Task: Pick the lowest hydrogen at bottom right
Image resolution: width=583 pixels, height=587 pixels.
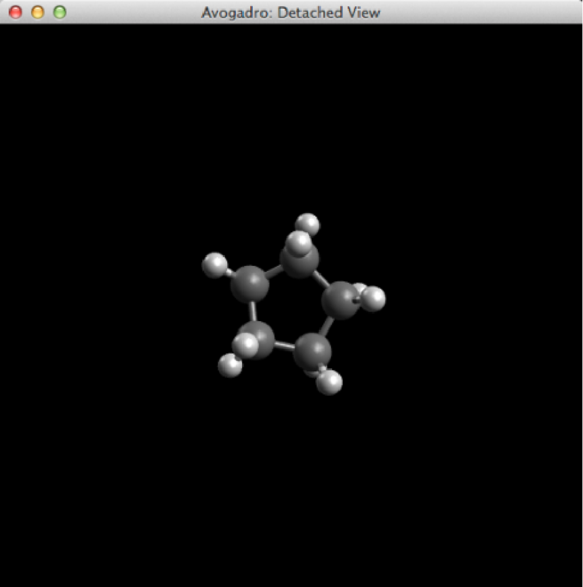Action: pyautogui.click(x=329, y=382)
